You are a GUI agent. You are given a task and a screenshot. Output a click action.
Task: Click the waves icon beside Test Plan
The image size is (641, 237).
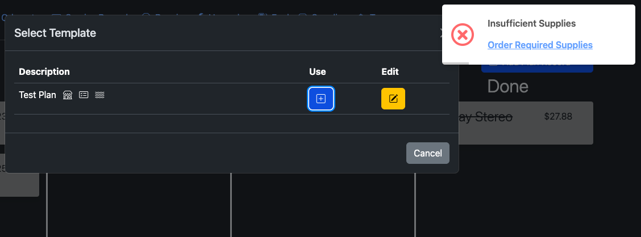(x=99, y=95)
